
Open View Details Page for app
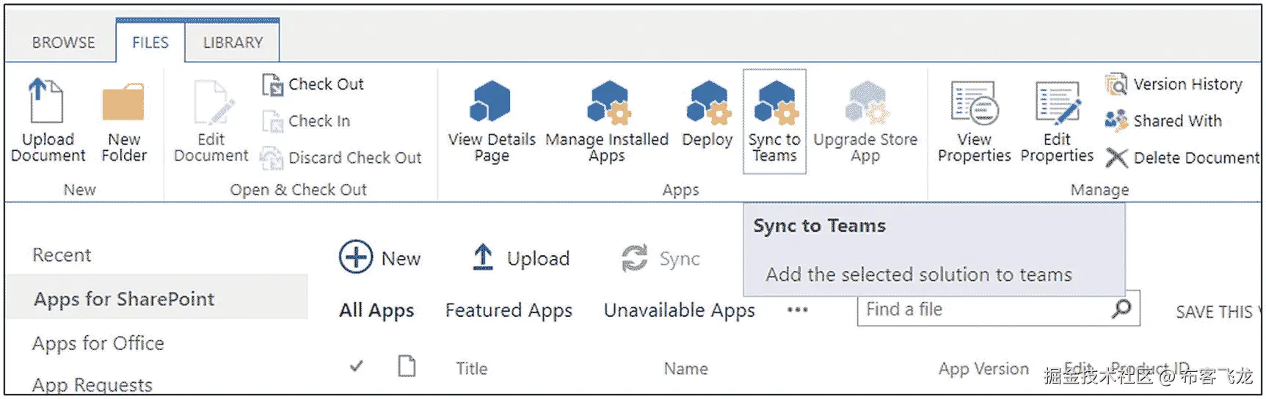(490, 103)
